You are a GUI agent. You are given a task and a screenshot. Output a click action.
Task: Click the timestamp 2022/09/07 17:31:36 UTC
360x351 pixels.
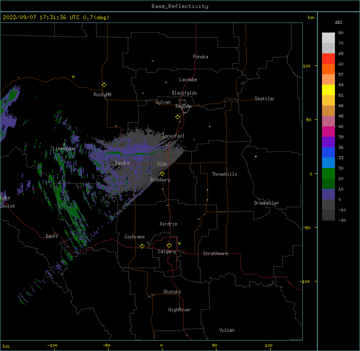(41, 18)
